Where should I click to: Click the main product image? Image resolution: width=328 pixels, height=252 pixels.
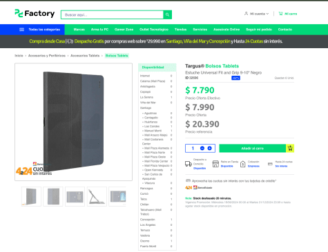73,122
